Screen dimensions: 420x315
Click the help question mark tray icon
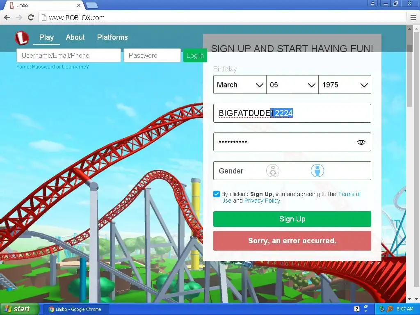coord(356,309)
